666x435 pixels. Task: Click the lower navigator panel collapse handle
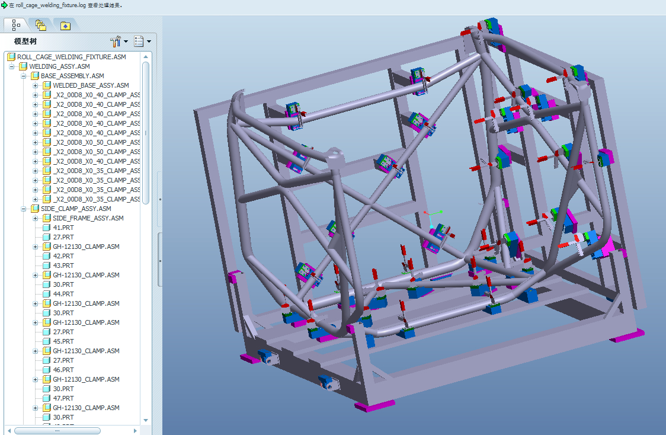(x=160, y=260)
